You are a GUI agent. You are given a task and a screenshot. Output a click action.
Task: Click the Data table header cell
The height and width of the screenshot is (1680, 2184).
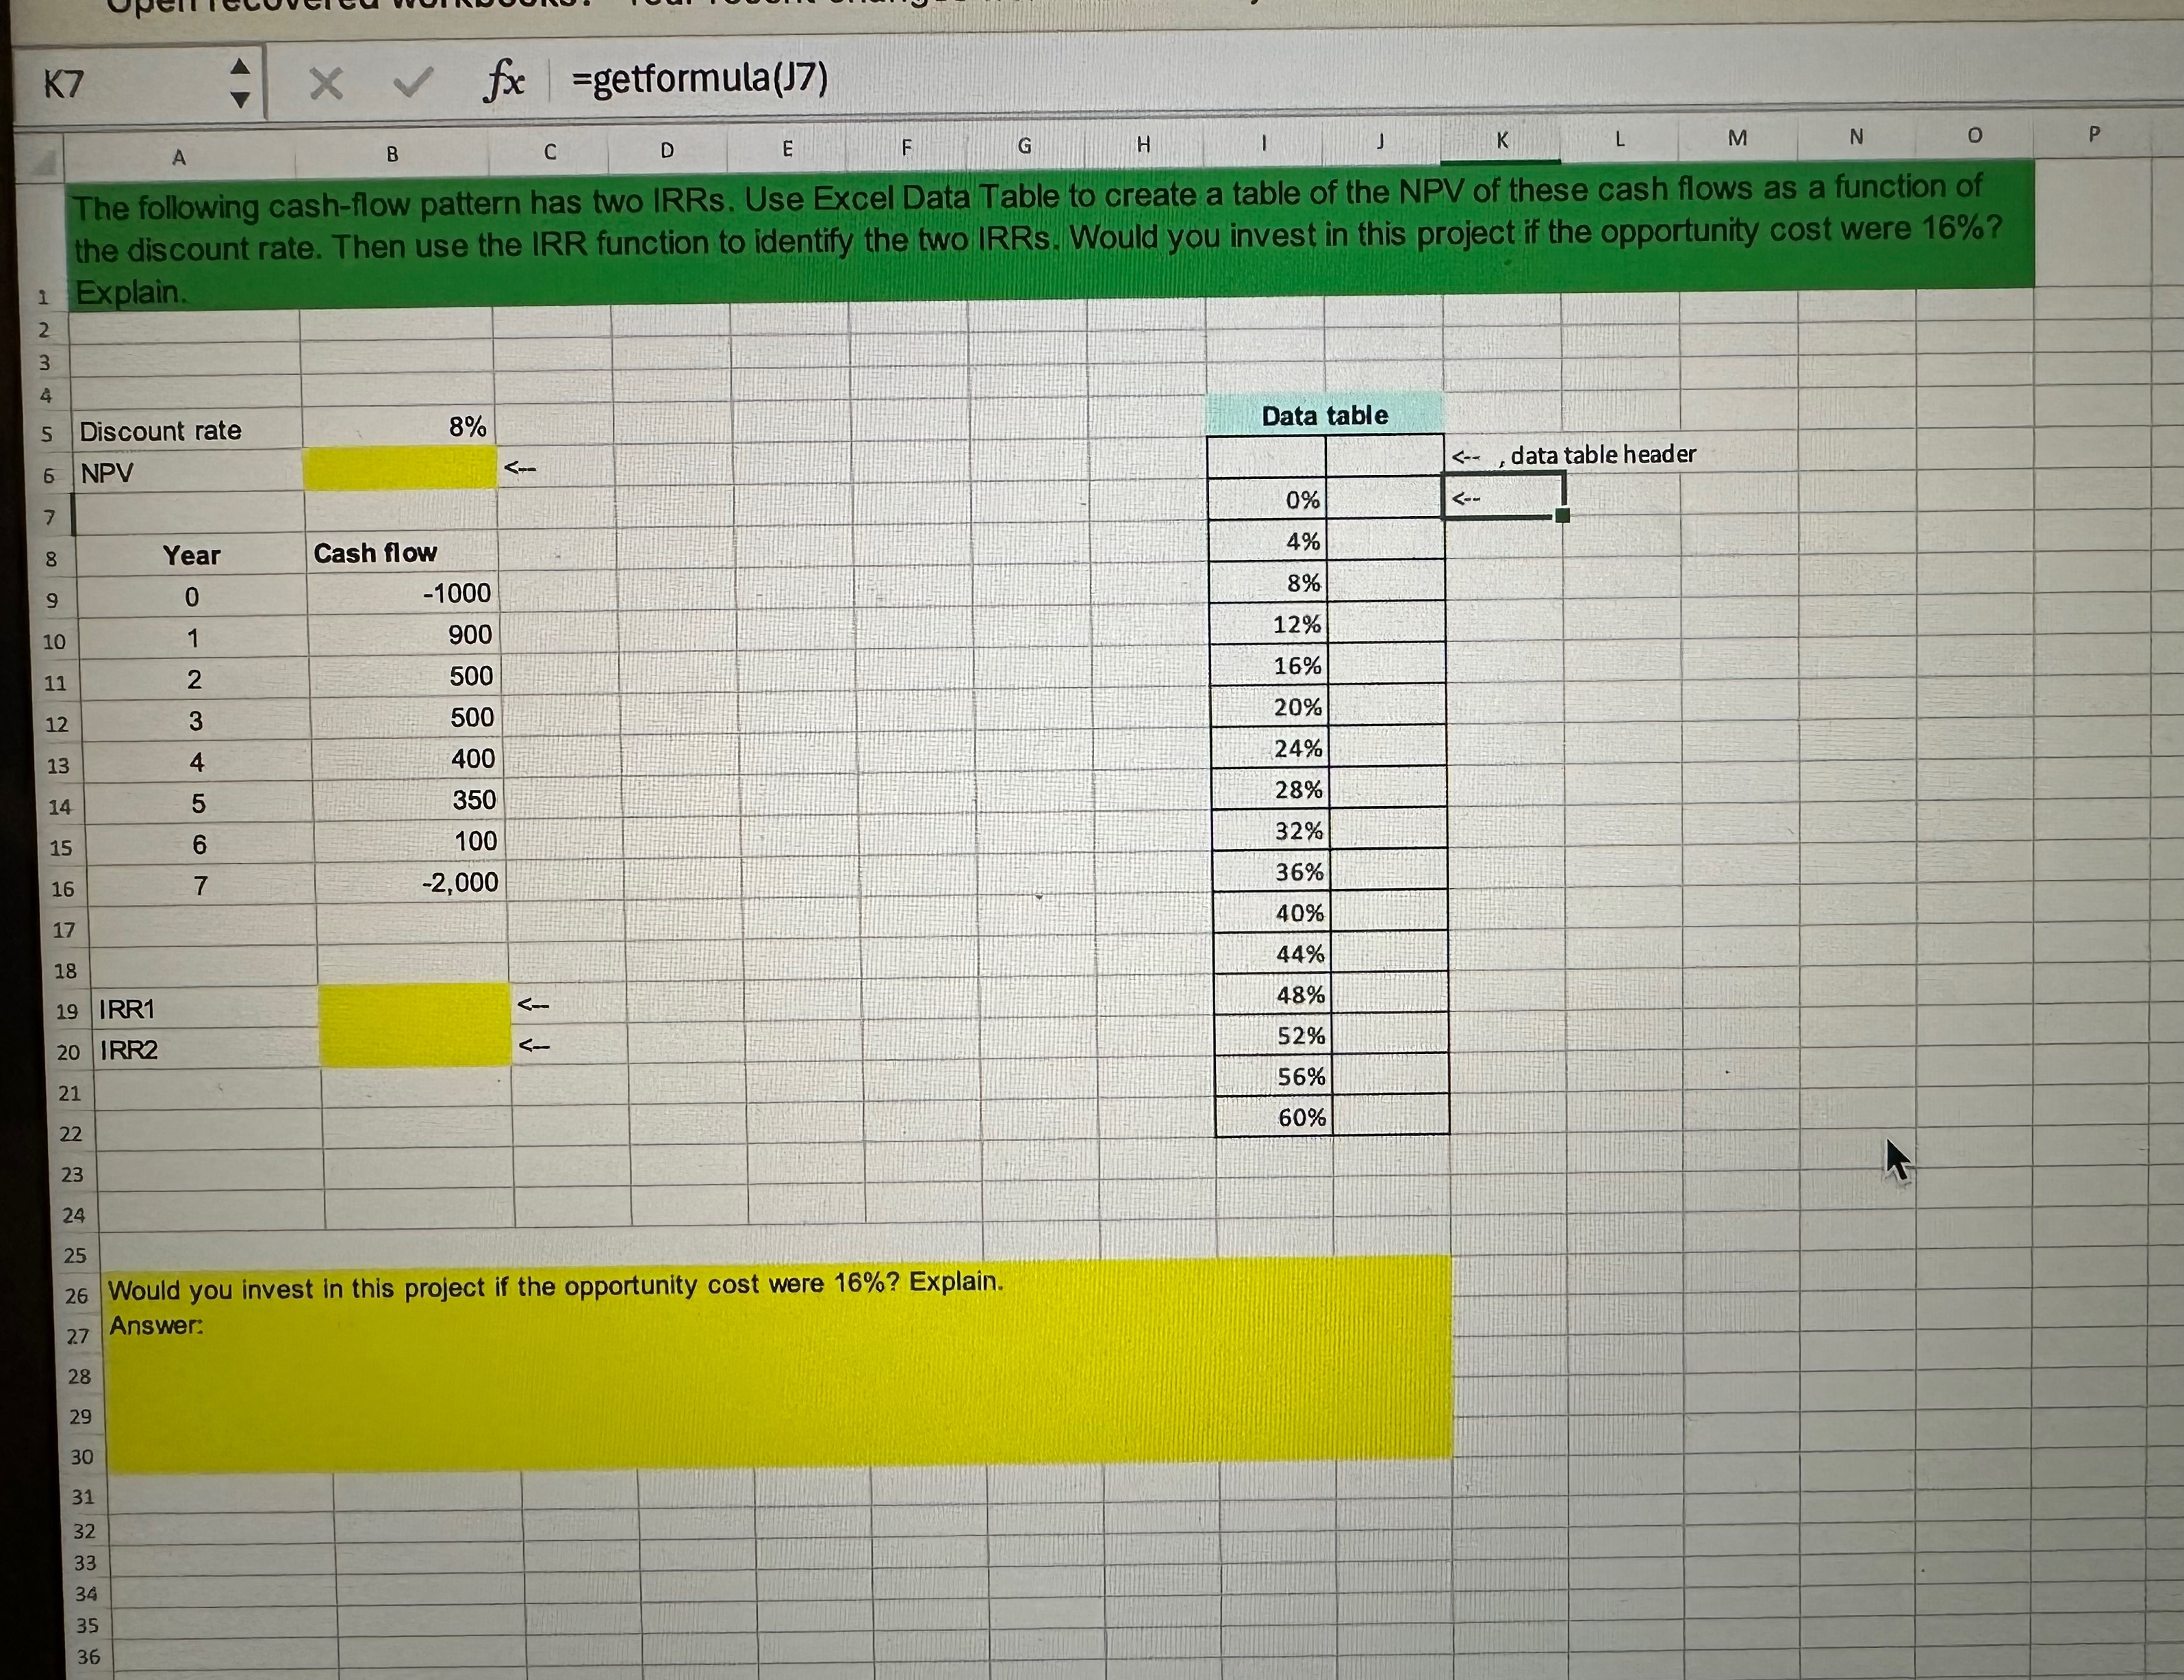pyautogui.click(x=1324, y=415)
